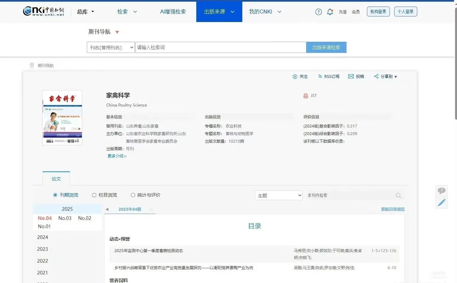Open the feedback speech-bubble icon on the right

442,191
